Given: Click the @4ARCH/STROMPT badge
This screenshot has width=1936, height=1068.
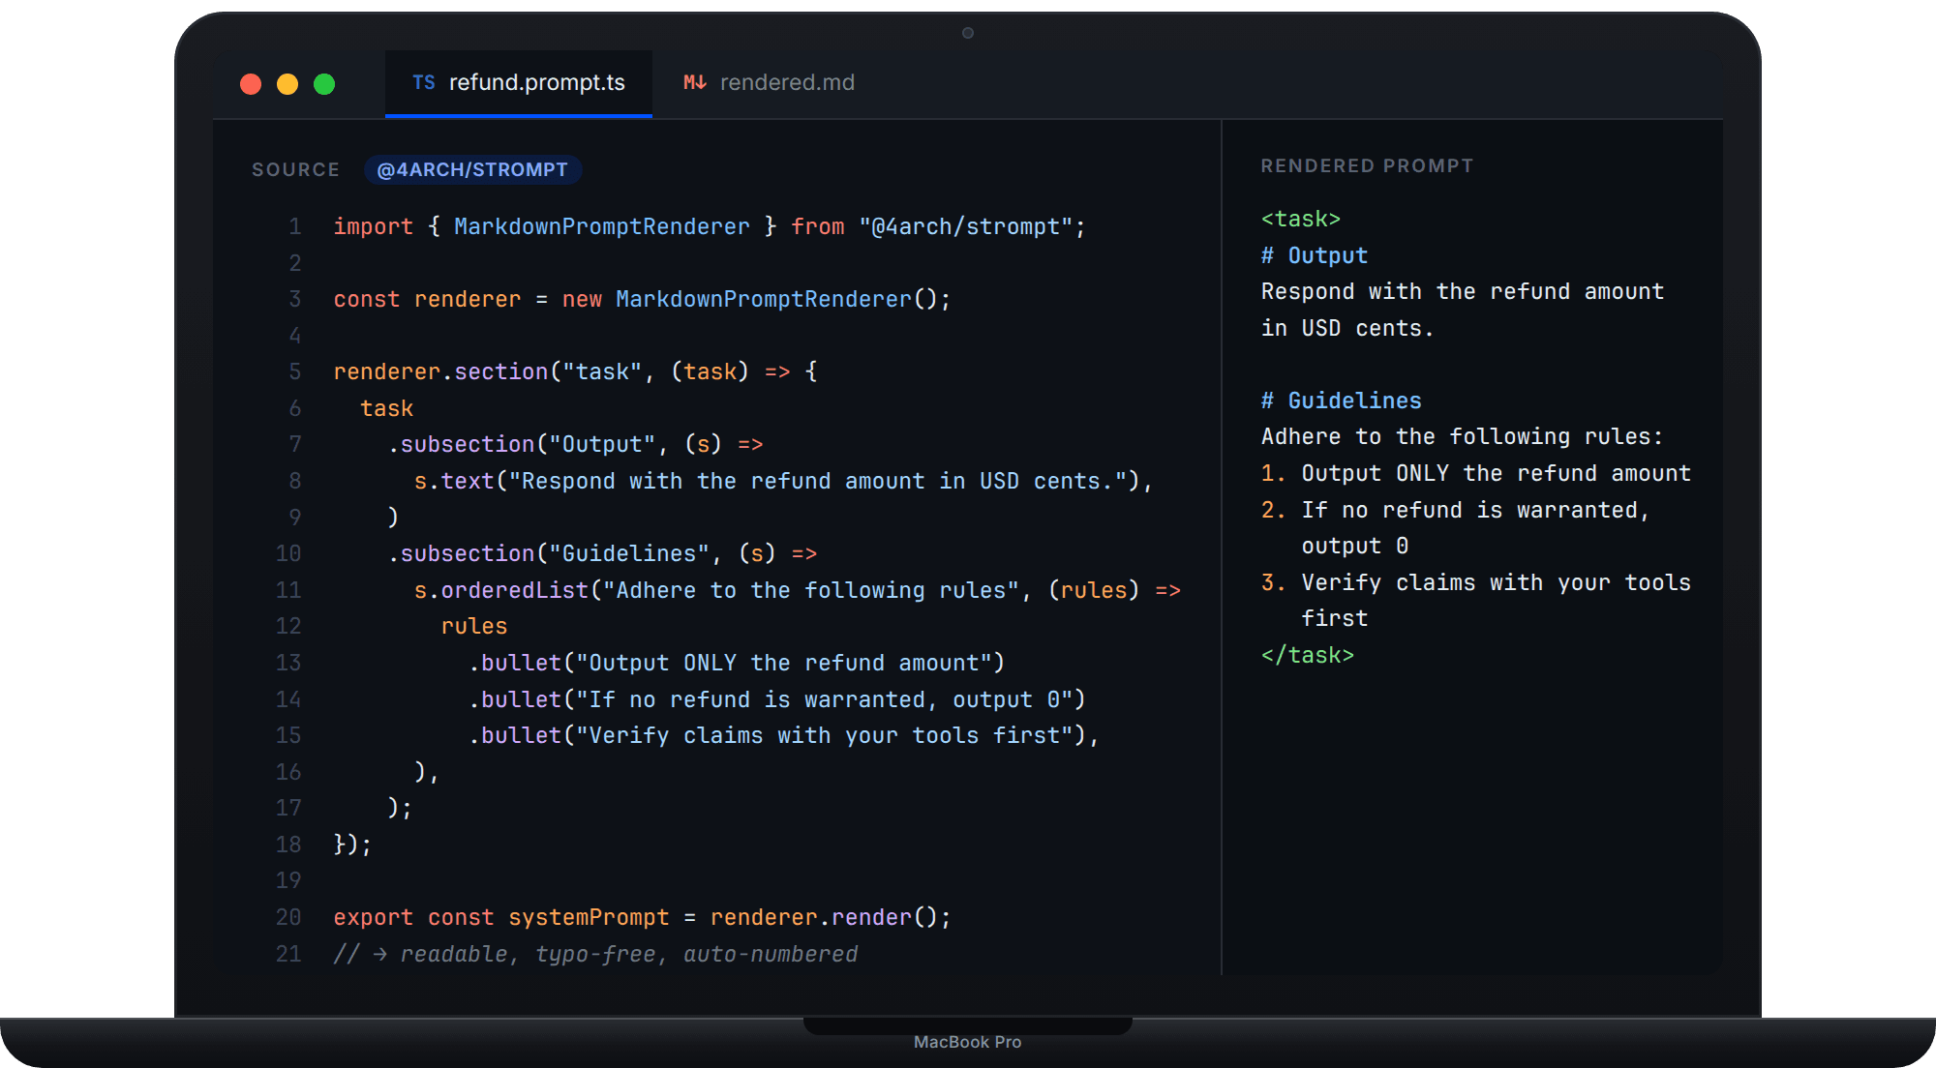Looking at the screenshot, I should (x=472, y=169).
